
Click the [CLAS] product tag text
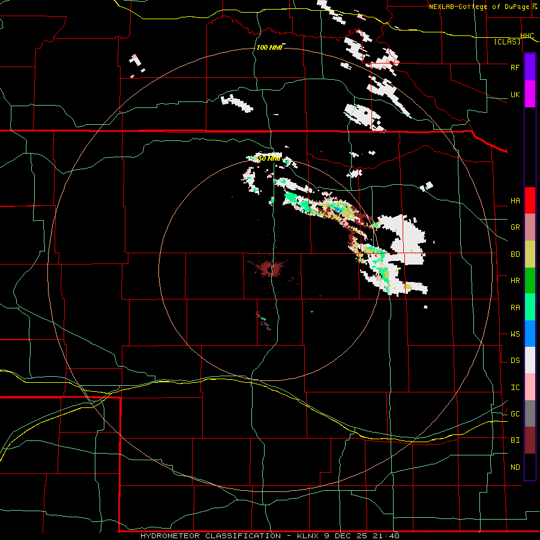pos(507,41)
